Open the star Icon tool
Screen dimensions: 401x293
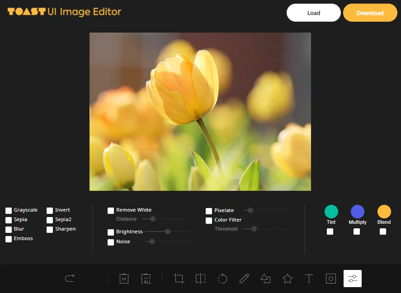(x=288, y=279)
